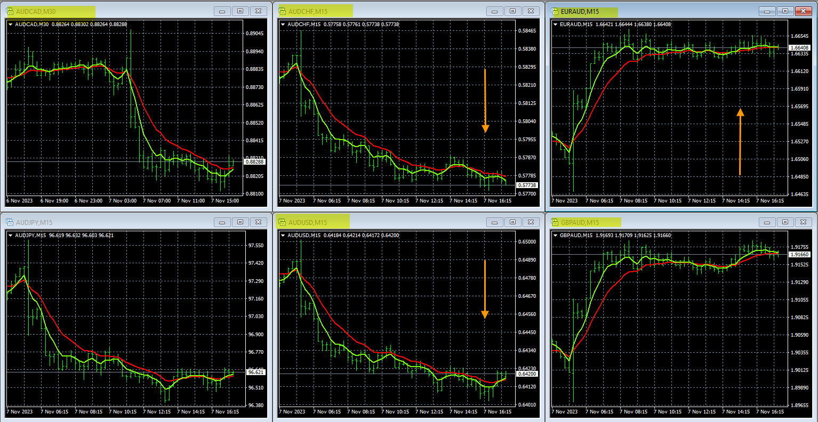Activate the AUDUSD,M15 window title text
The width and height of the screenshot is (818, 422).
[308, 222]
